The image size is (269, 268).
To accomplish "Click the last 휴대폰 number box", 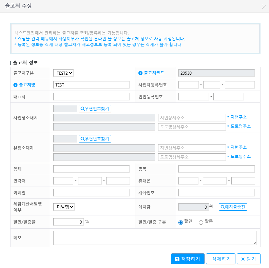I will [243, 181].
